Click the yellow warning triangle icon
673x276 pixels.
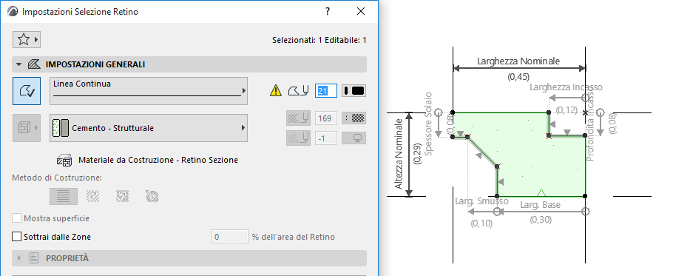tap(276, 90)
